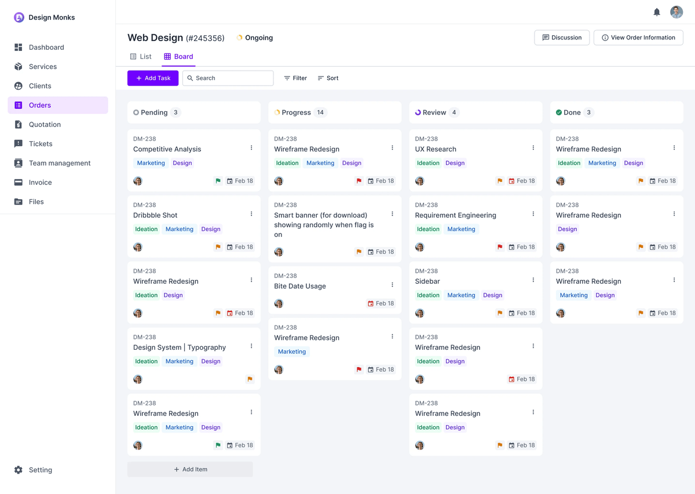Open three-dot menu on Bite Date Usage

(x=392, y=285)
